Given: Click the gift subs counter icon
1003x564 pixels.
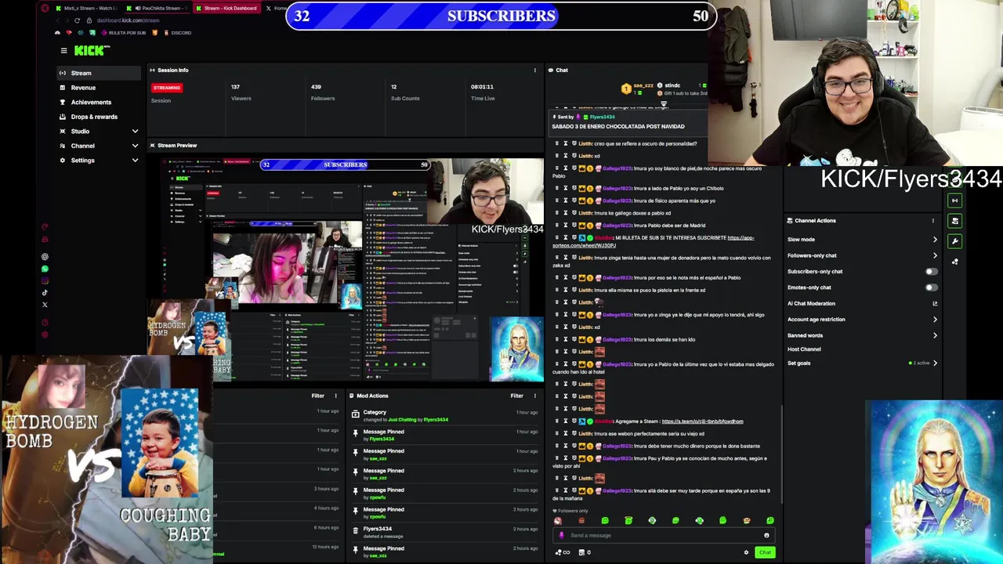Looking at the screenshot, I should click(584, 552).
